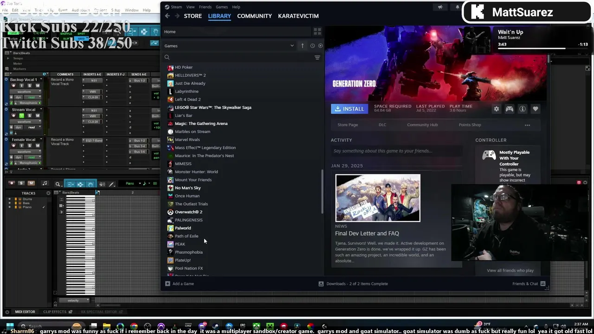Click the Add a Game plus icon
Image resolution: width=594 pixels, height=334 pixels.
point(168,283)
